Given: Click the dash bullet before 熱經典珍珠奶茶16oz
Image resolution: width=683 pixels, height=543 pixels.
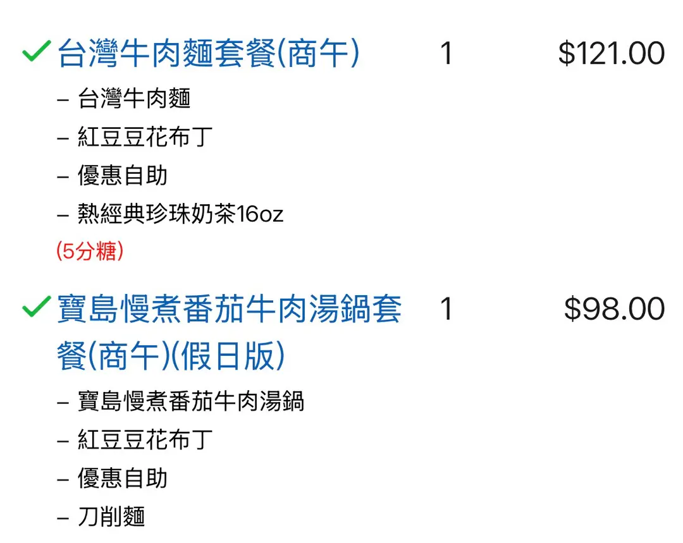Looking at the screenshot, I should pyautogui.click(x=63, y=215).
